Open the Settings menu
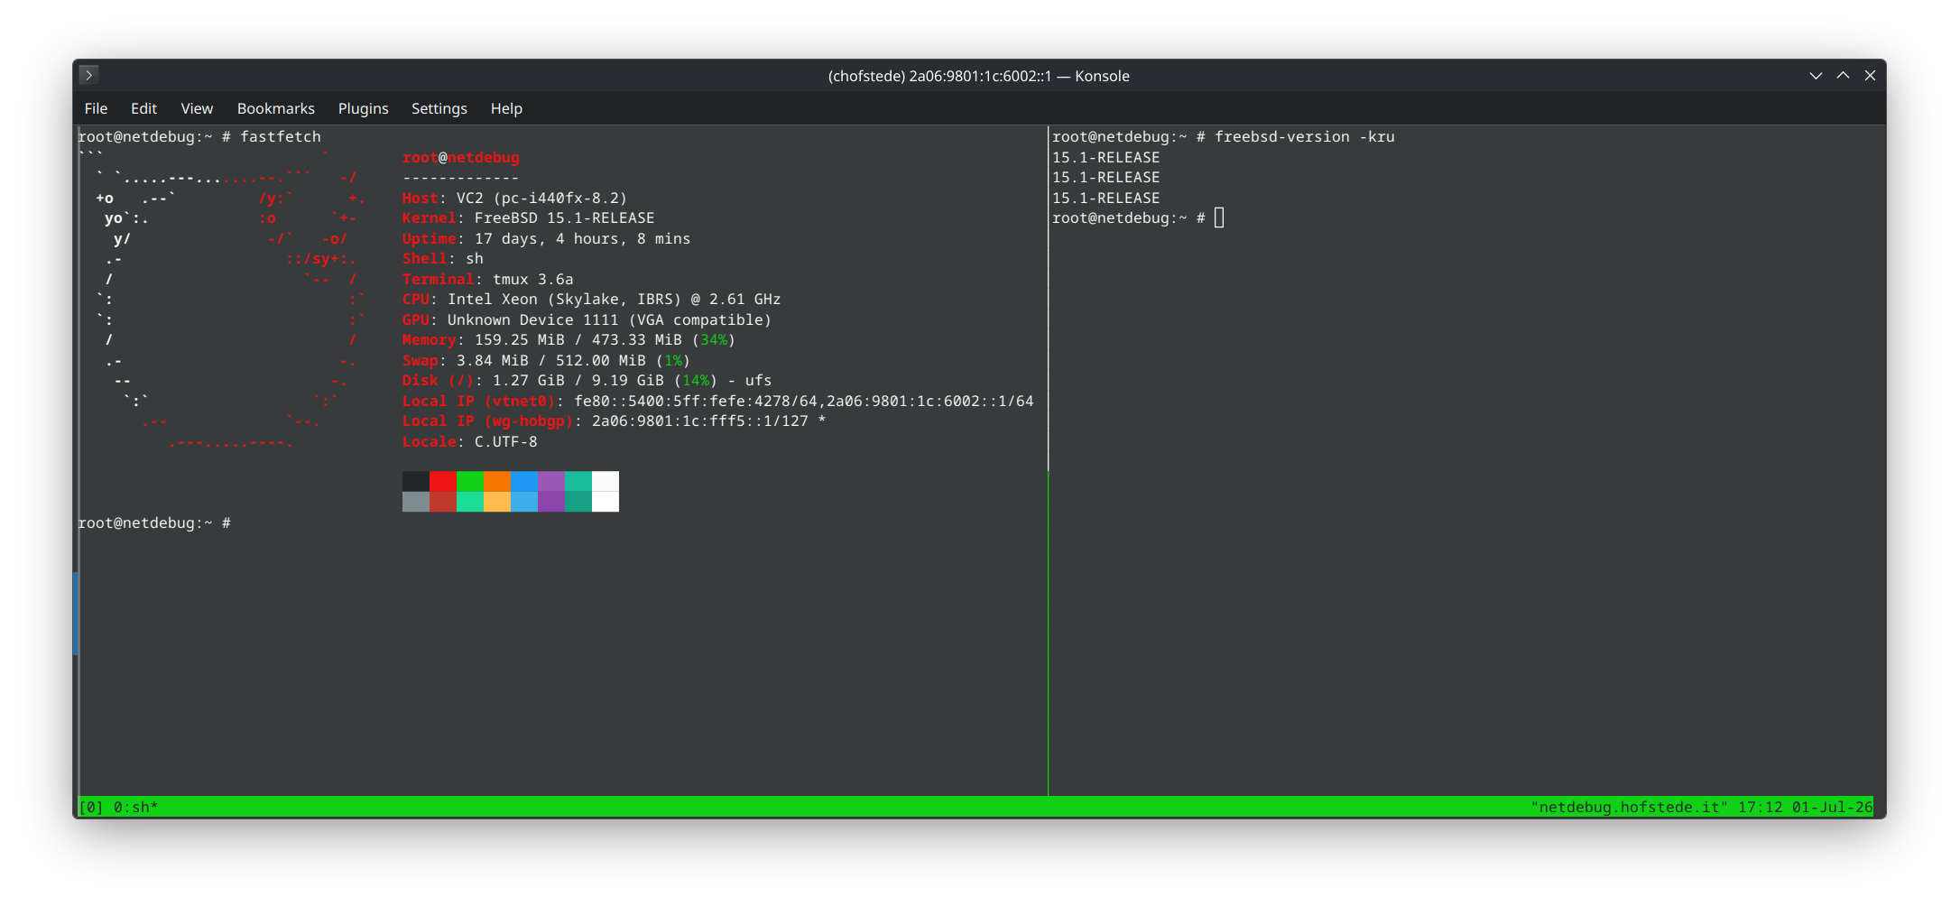Viewport: 1960px width, 906px height. (439, 108)
